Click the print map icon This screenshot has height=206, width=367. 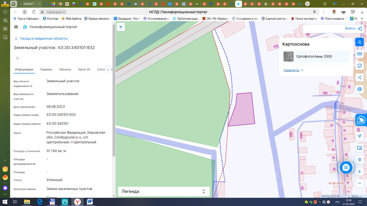pos(360,89)
